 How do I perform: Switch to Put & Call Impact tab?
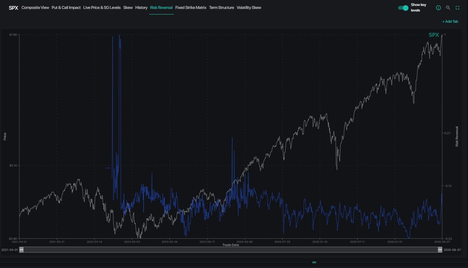[66, 7]
